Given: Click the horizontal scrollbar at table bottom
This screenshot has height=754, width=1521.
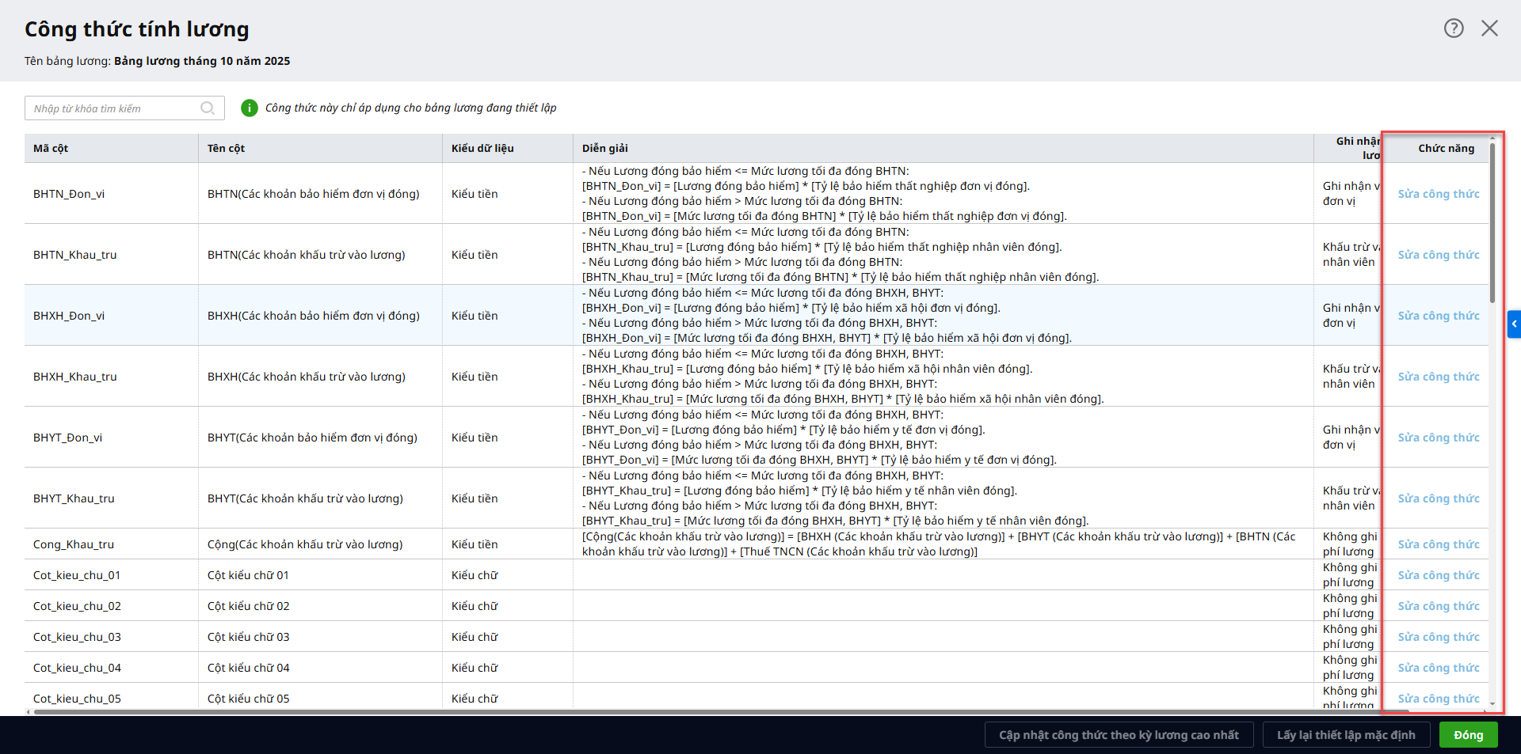Looking at the screenshot, I should (x=713, y=712).
